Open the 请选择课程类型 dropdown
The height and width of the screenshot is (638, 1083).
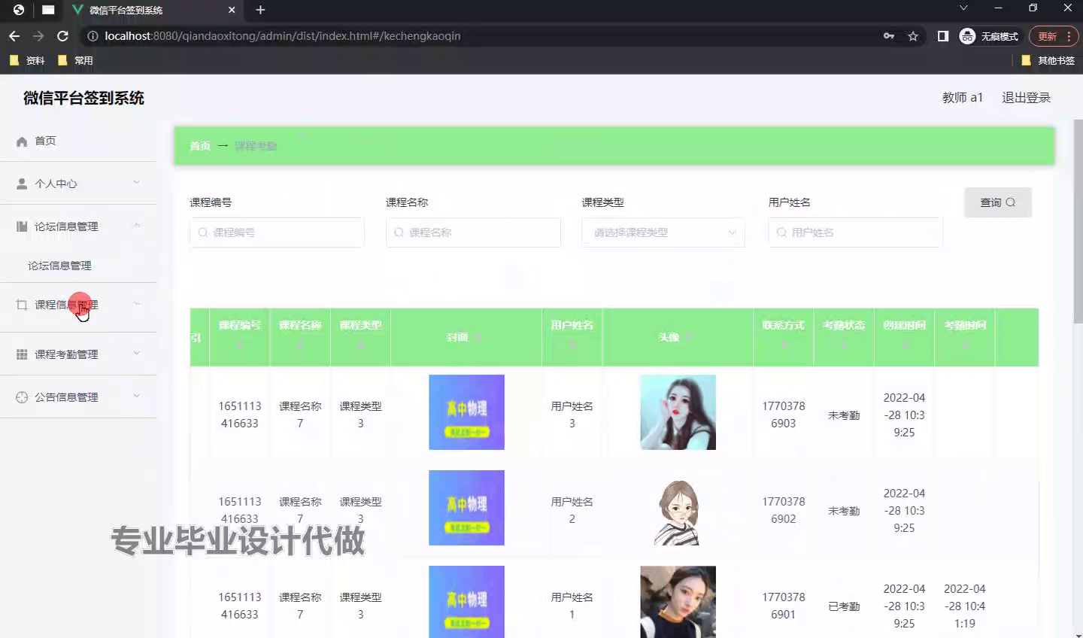click(663, 232)
